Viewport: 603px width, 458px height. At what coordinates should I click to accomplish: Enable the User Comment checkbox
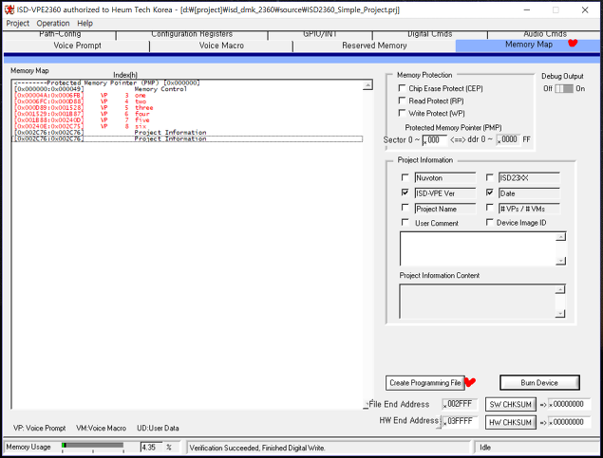pos(405,222)
